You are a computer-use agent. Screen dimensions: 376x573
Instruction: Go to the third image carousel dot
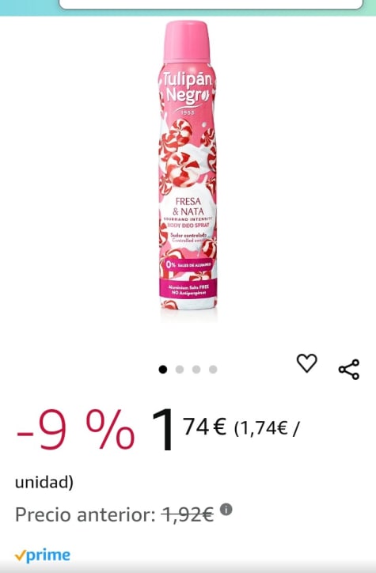(196, 370)
